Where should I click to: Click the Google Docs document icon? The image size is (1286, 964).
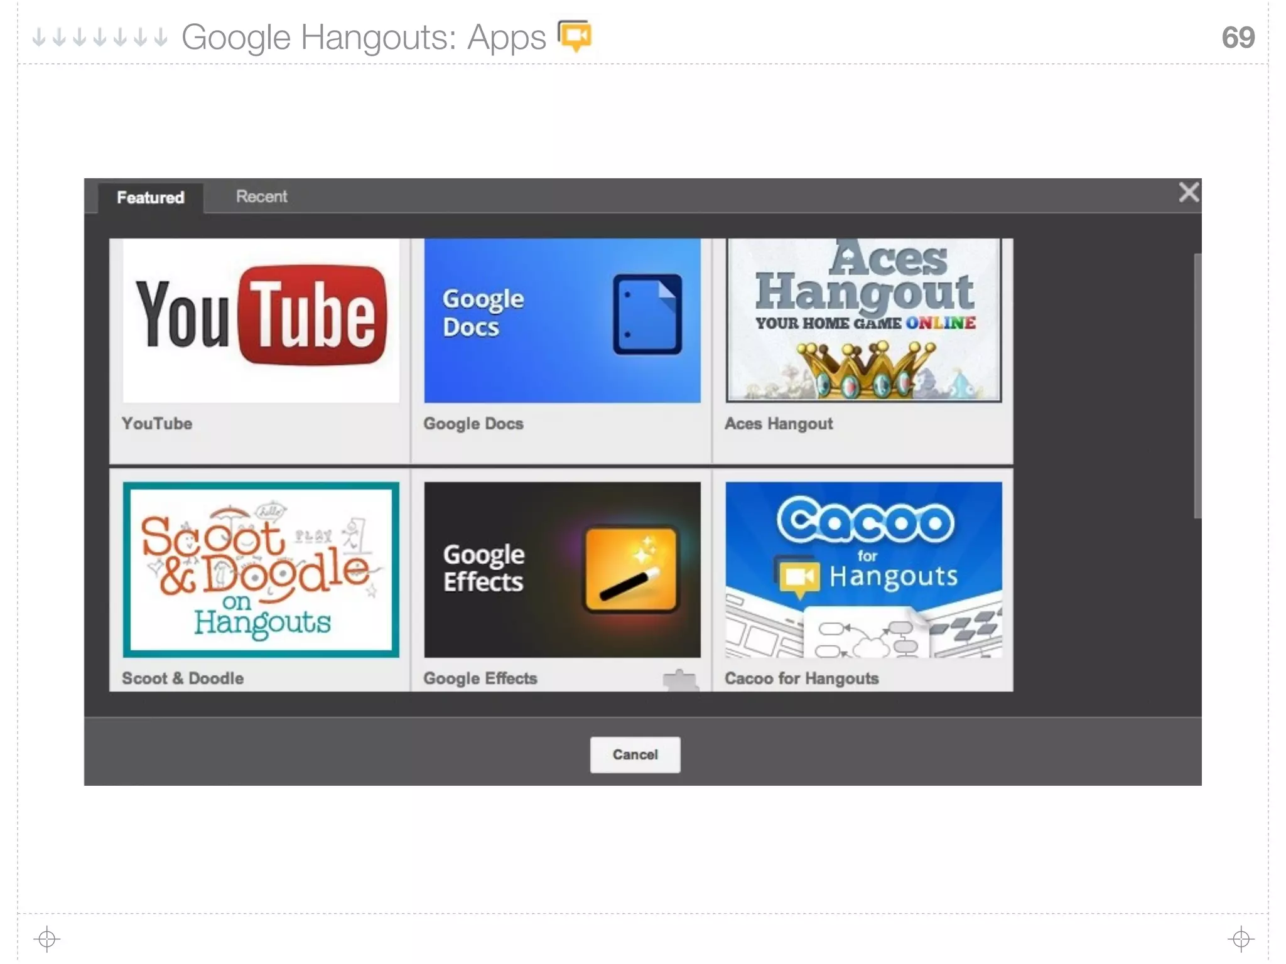coord(647,314)
